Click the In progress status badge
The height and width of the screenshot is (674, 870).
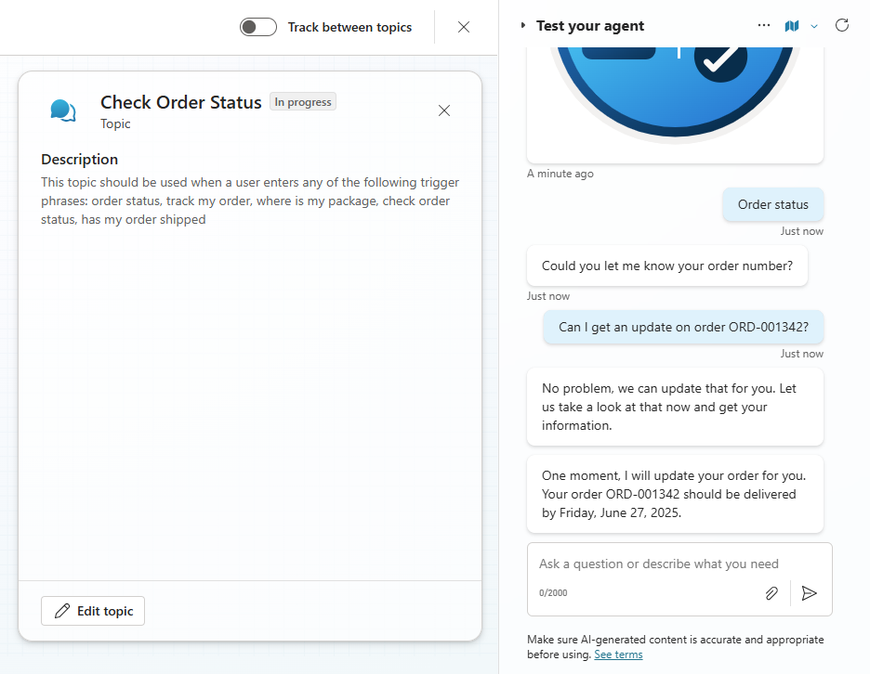[x=303, y=102]
